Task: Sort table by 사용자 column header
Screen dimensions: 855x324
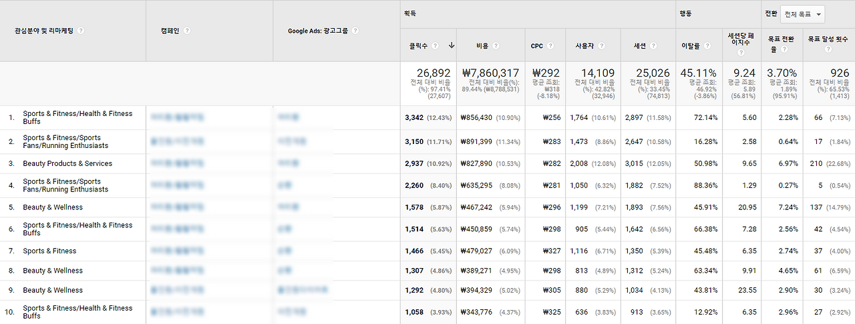Action: click(586, 46)
